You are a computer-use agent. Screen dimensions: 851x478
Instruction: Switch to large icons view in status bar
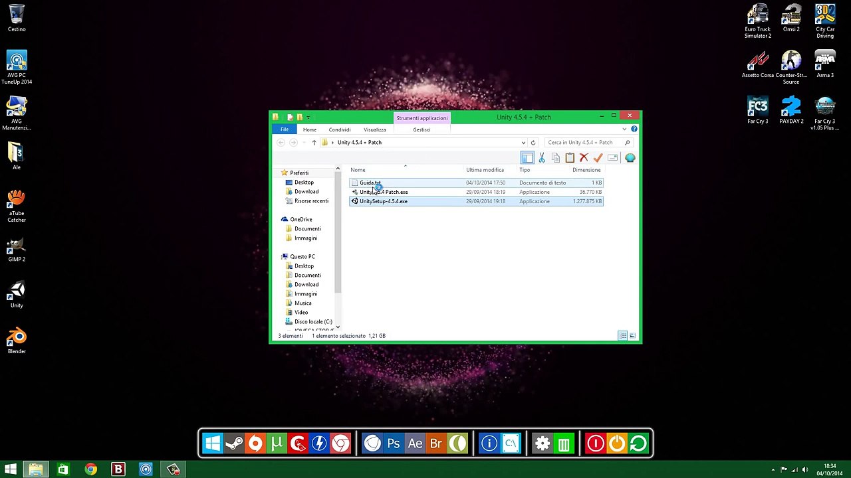pos(632,336)
